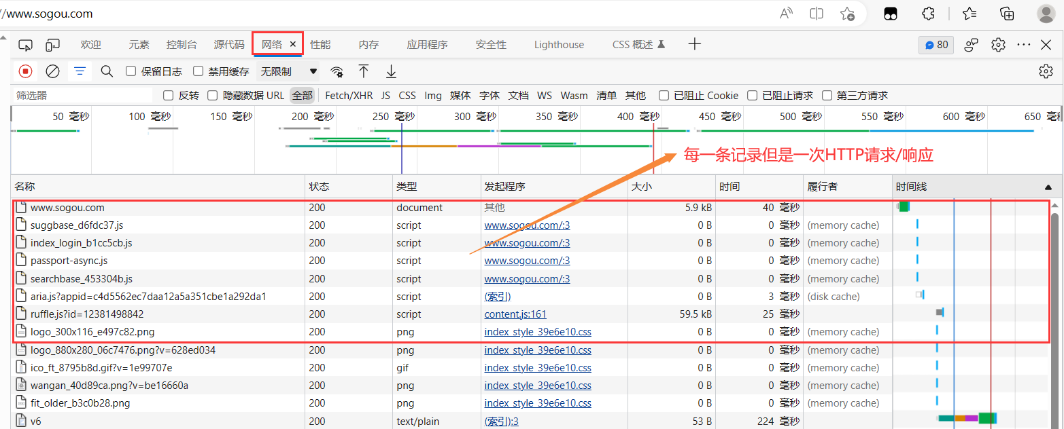Image resolution: width=1064 pixels, height=429 pixels.
Task: Add new DevTools tab plus icon
Action: point(694,44)
